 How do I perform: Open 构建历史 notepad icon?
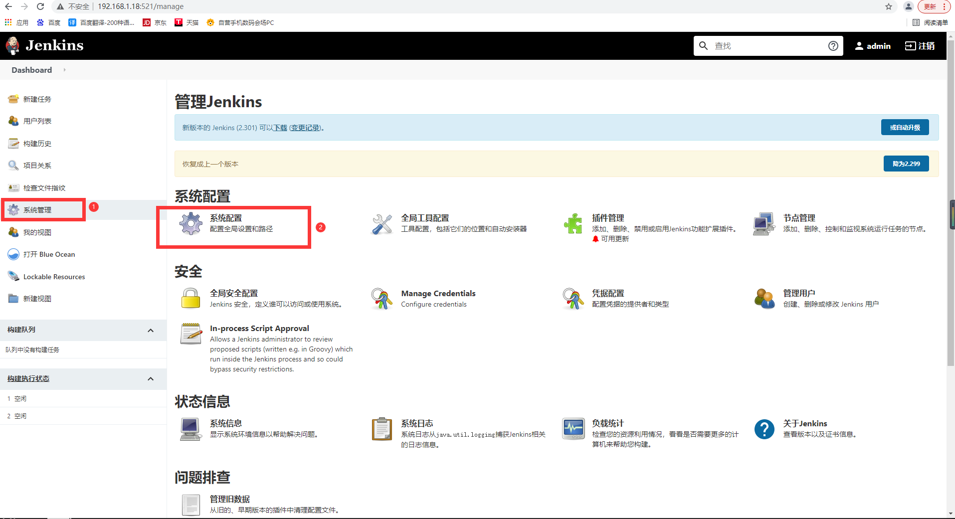coord(13,143)
